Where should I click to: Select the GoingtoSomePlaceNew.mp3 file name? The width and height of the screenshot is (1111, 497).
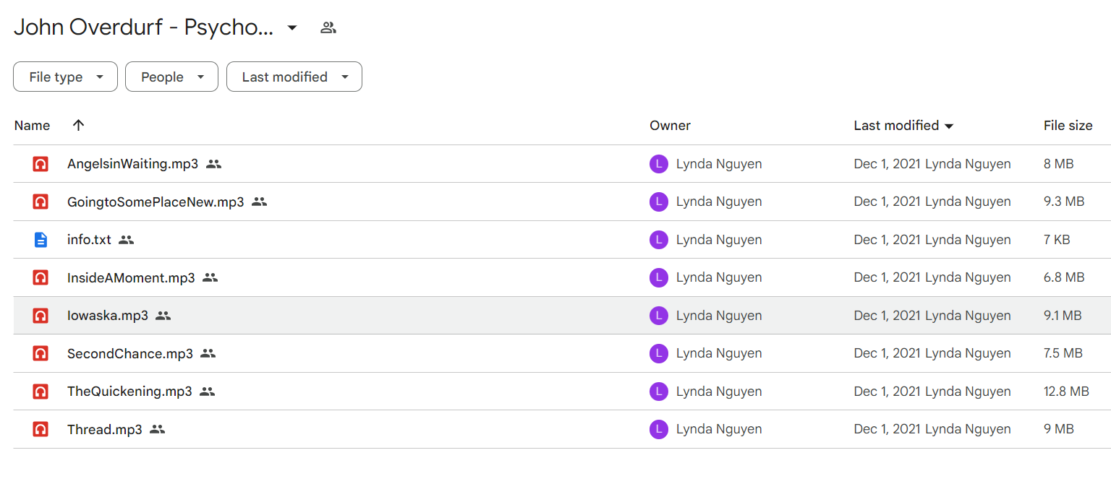coord(156,202)
